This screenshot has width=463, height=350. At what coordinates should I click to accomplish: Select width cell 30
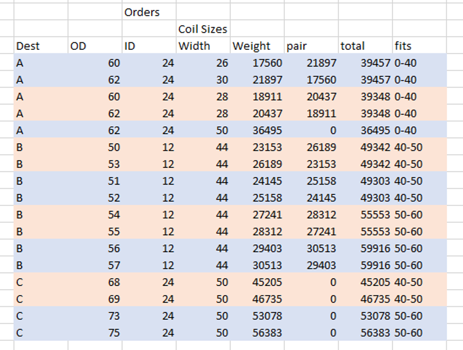(x=203, y=79)
